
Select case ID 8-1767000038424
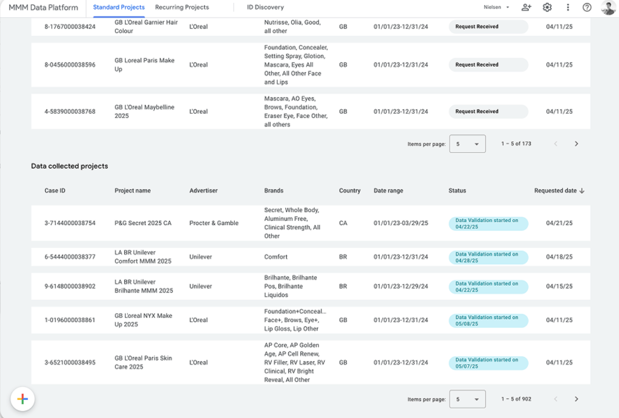70,26
